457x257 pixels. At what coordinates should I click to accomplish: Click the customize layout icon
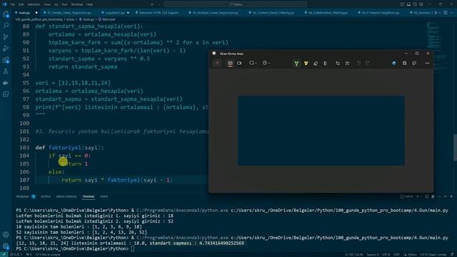point(421,4)
